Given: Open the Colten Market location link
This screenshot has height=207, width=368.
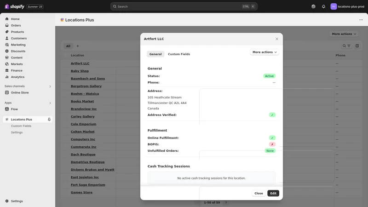Looking at the screenshot, I should pos(83,132).
